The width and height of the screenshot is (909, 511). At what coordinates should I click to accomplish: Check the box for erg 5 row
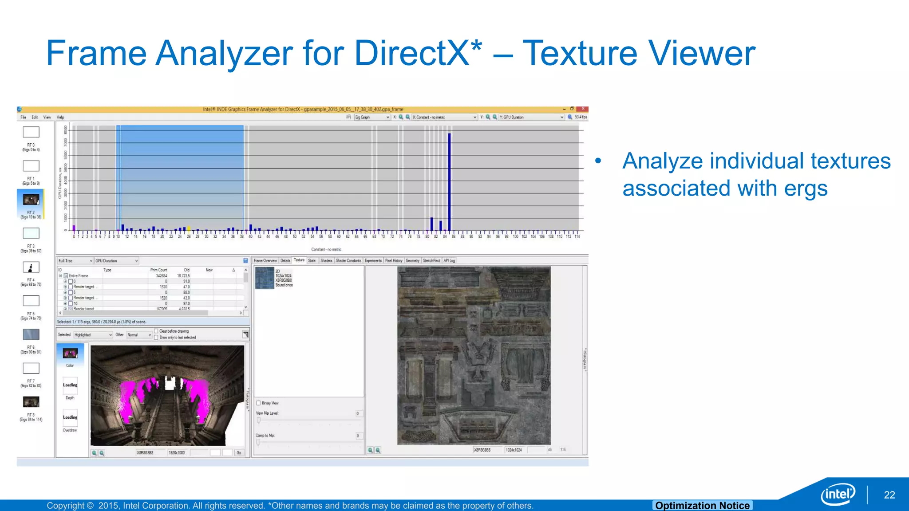(71, 292)
